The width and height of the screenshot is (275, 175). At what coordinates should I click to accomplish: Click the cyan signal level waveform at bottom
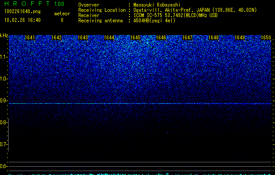tap(140, 174)
